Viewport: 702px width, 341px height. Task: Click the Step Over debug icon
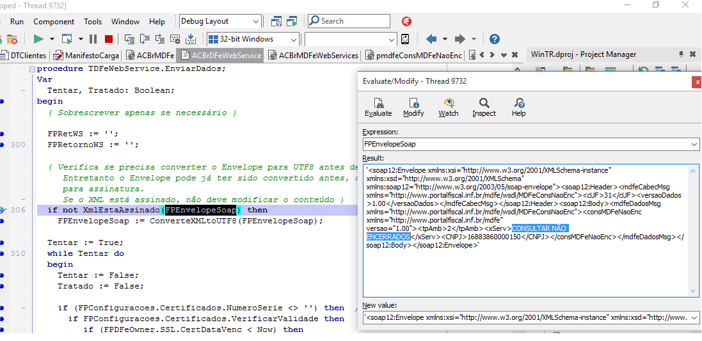(145, 39)
